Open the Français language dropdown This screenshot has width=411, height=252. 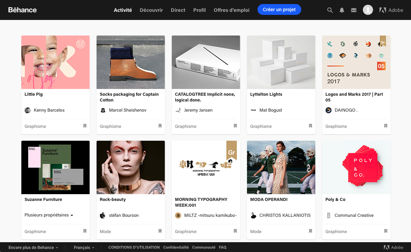pyautogui.click(x=84, y=248)
